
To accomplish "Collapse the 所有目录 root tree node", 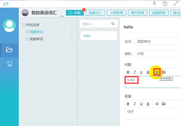I will [x=24, y=25].
